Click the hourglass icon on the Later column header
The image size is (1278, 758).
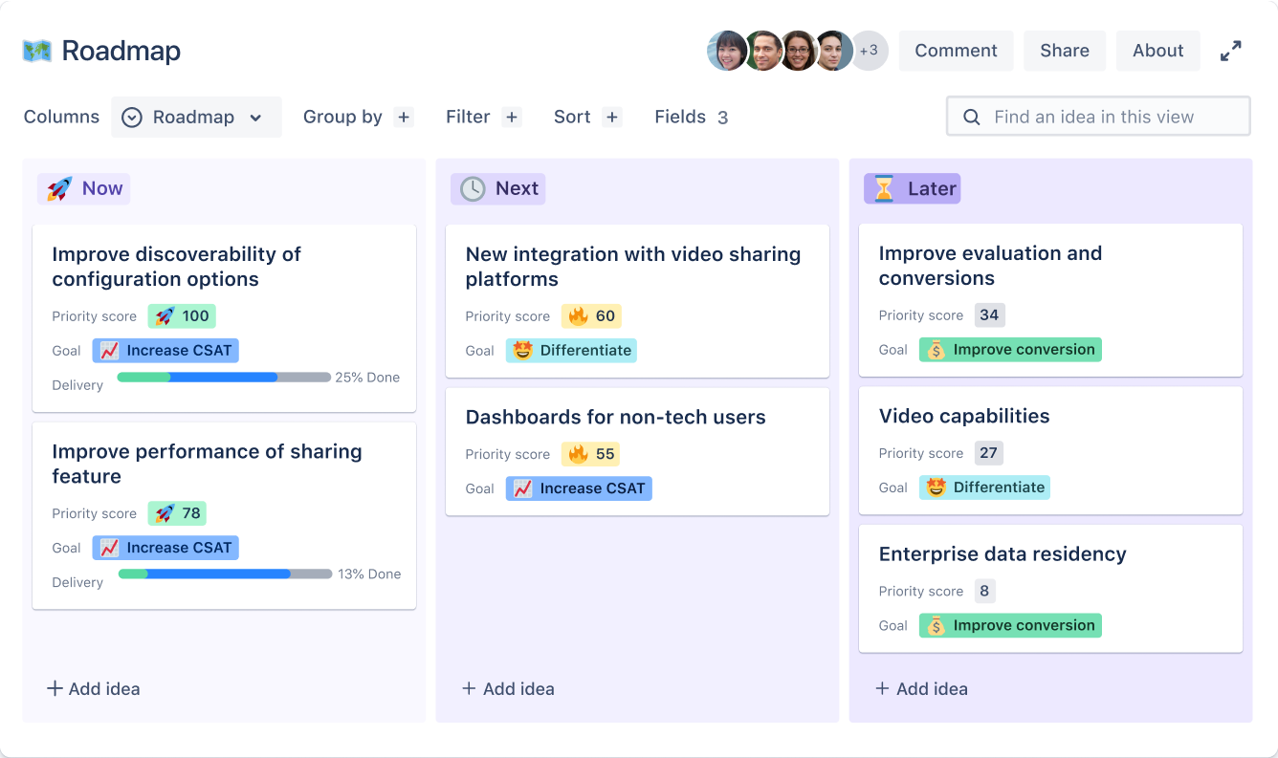(x=886, y=188)
